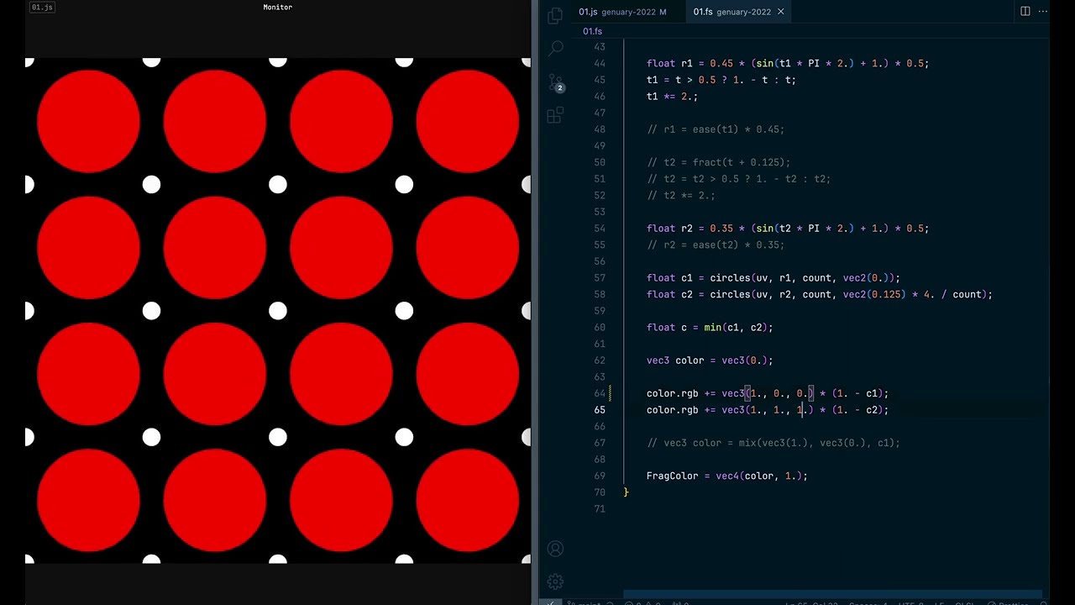
Task: Click the 't1 = t > 0.5 ? 1. - t : t;' line
Action: [721, 80]
